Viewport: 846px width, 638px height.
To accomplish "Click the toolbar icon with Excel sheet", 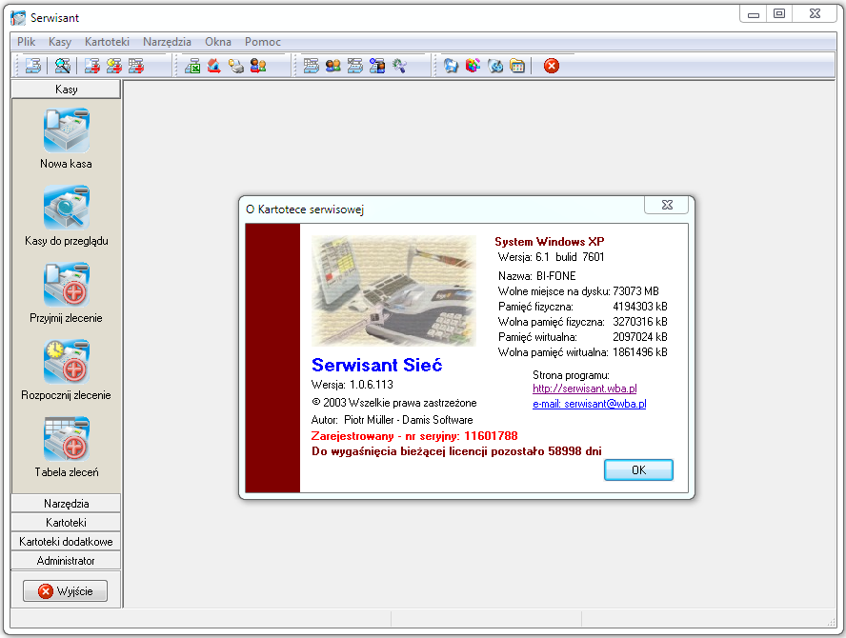I will 192,66.
